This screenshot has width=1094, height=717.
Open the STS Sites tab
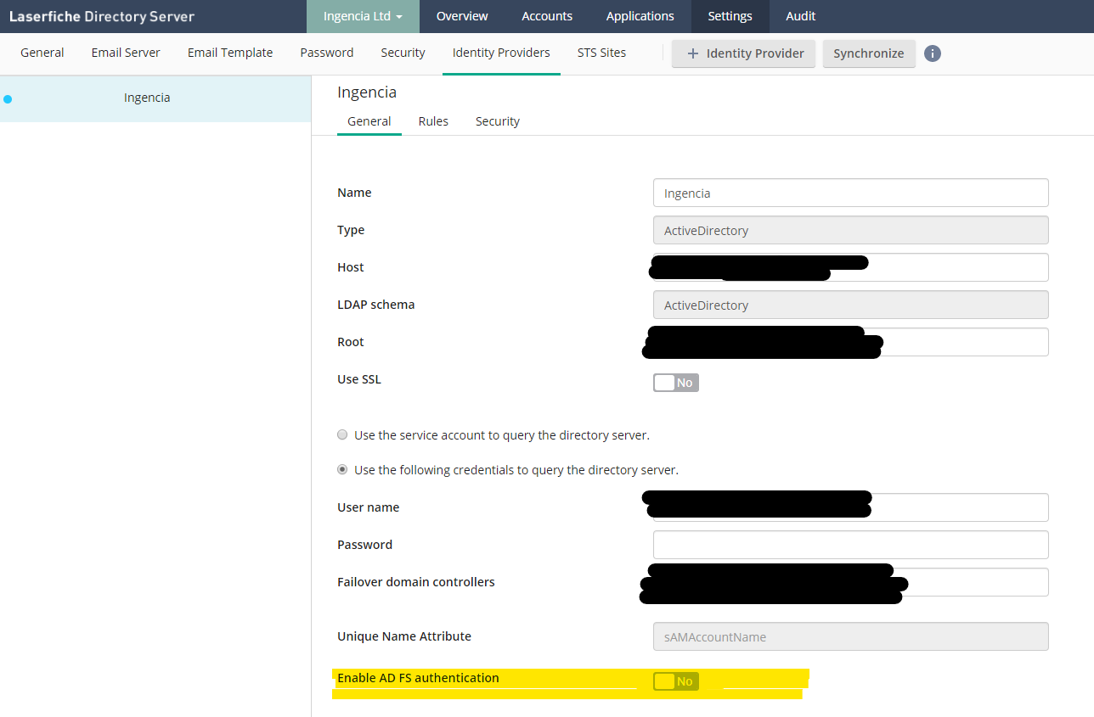click(x=601, y=53)
